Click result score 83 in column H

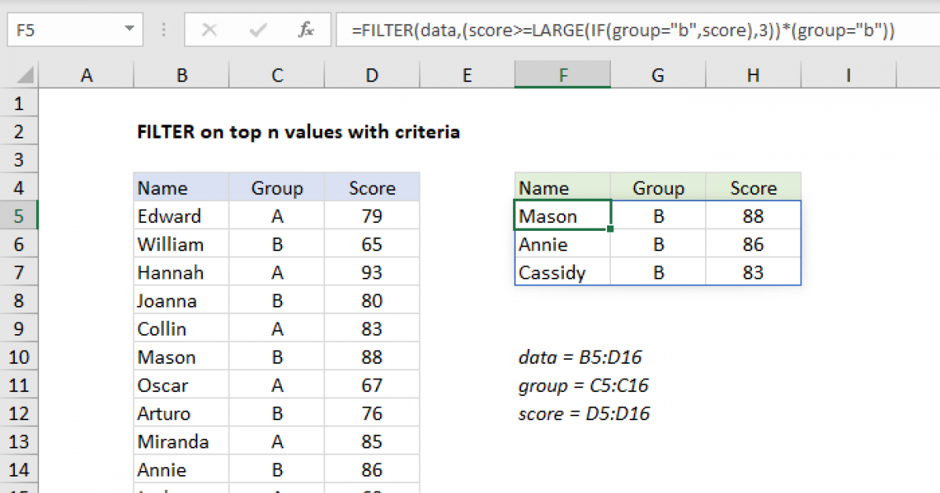click(753, 272)
